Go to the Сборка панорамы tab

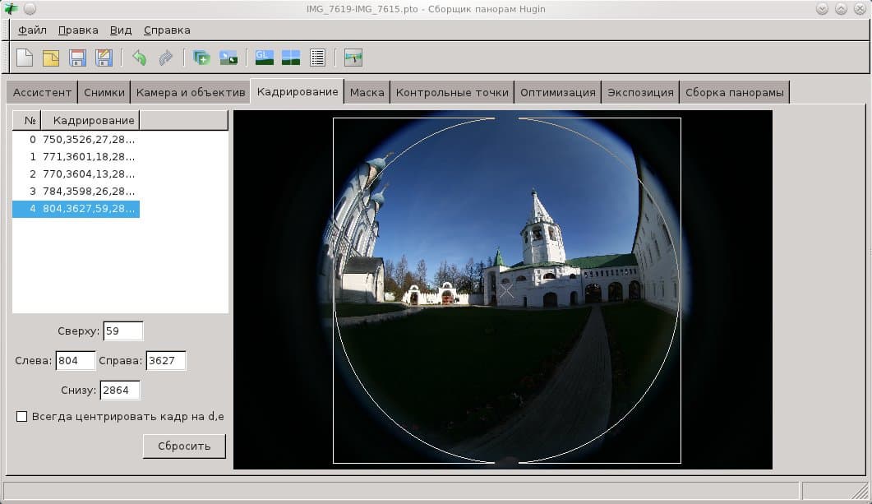[x=735, y=93]
